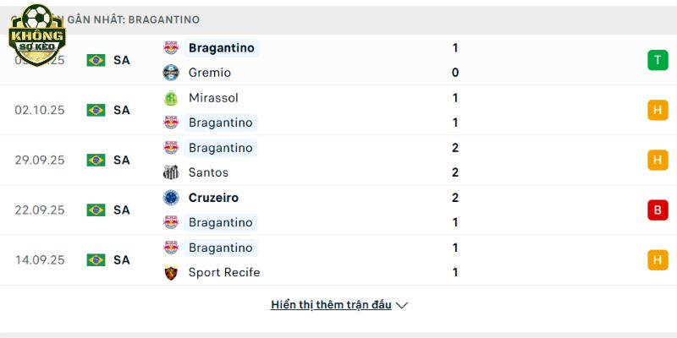Click the SA league label for 14.09.25

tap(122, 259)
